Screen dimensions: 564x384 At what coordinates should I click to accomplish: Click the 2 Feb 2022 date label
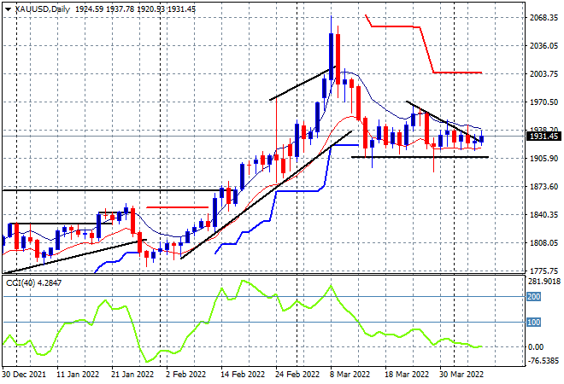coord(185,375)
